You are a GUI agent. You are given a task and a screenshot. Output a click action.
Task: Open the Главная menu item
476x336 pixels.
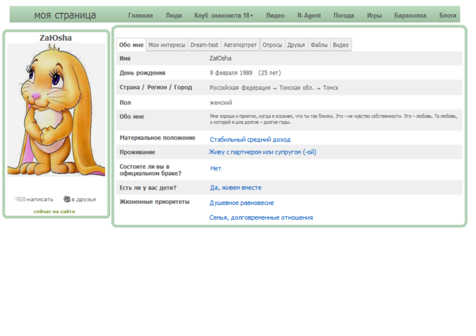pyautogui.click(x=140, y=15)
